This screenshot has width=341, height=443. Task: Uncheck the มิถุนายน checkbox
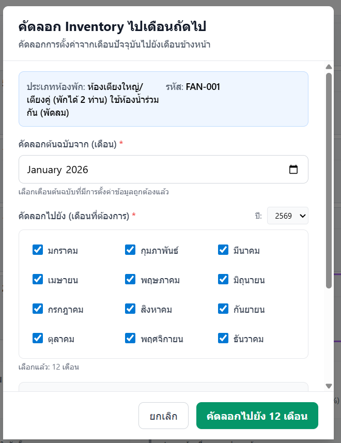223,280
